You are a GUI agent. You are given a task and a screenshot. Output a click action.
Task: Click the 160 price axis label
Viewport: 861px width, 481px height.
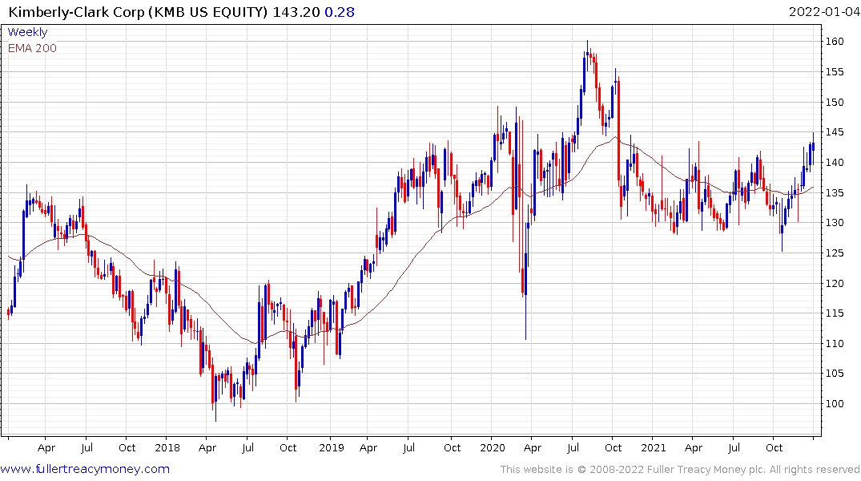pos(835,42)
